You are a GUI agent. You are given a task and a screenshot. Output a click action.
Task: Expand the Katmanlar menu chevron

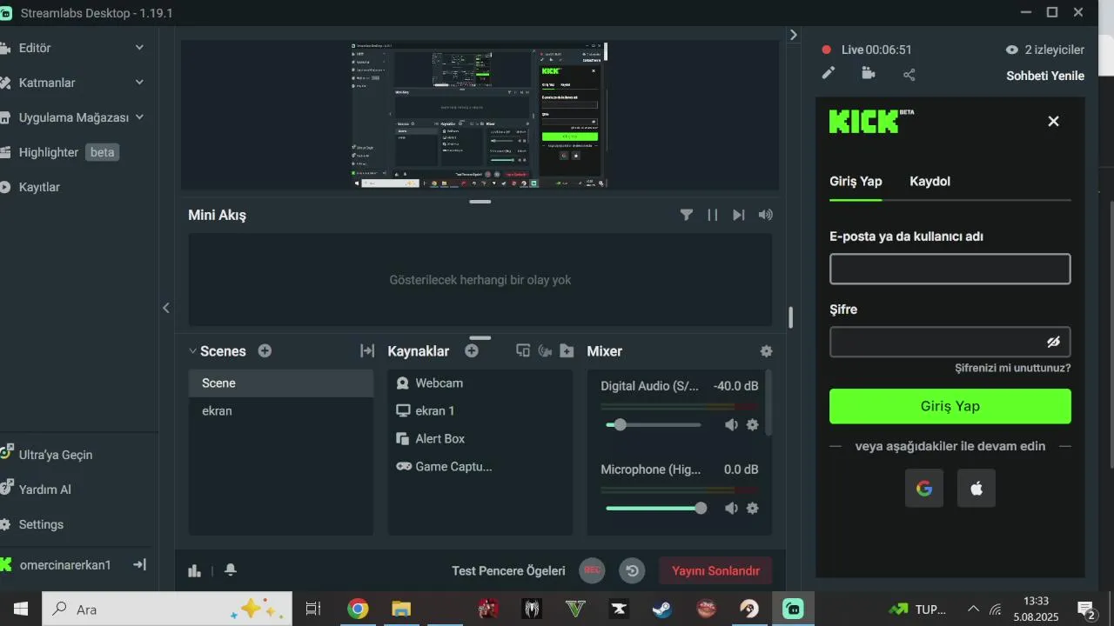point(139,83)
